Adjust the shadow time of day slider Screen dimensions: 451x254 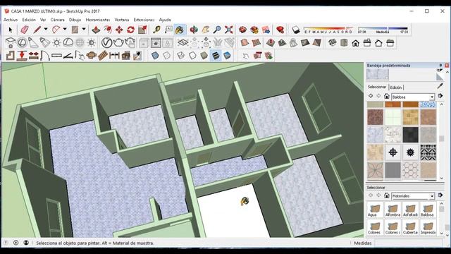[383, 30]
